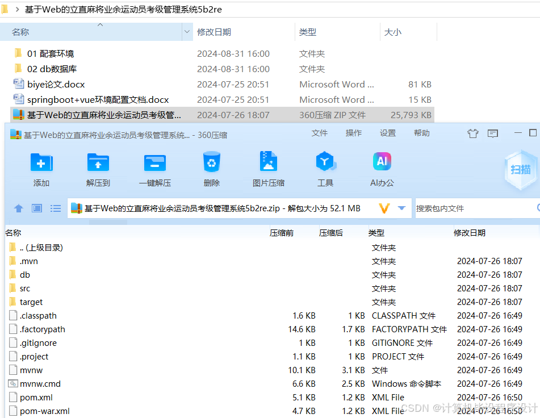Click the 删除 (Delete) icon
Screen dimensions: 540x418
pyautogui.click(x=211, y=168)
